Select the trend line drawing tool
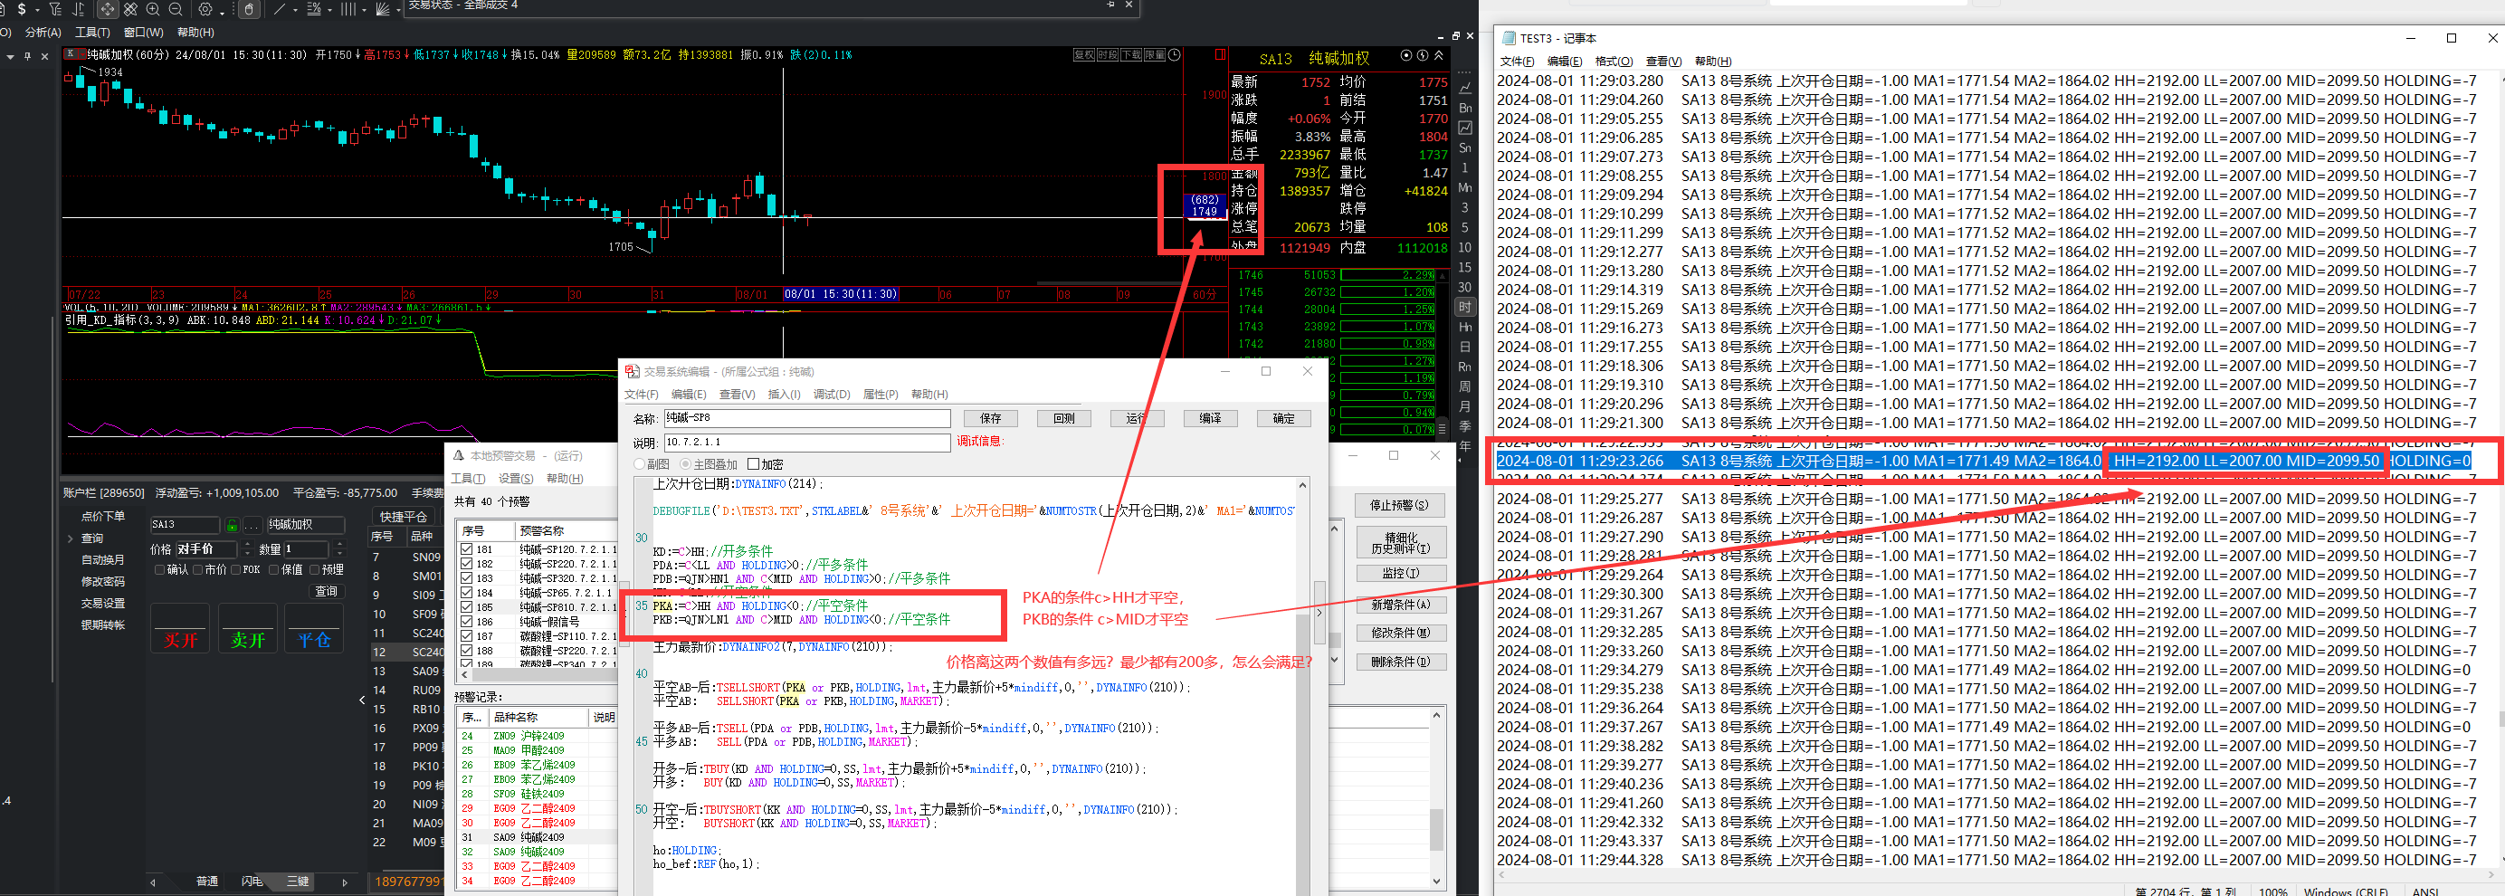Screen dimensions: 2505x896 point(280,9)
